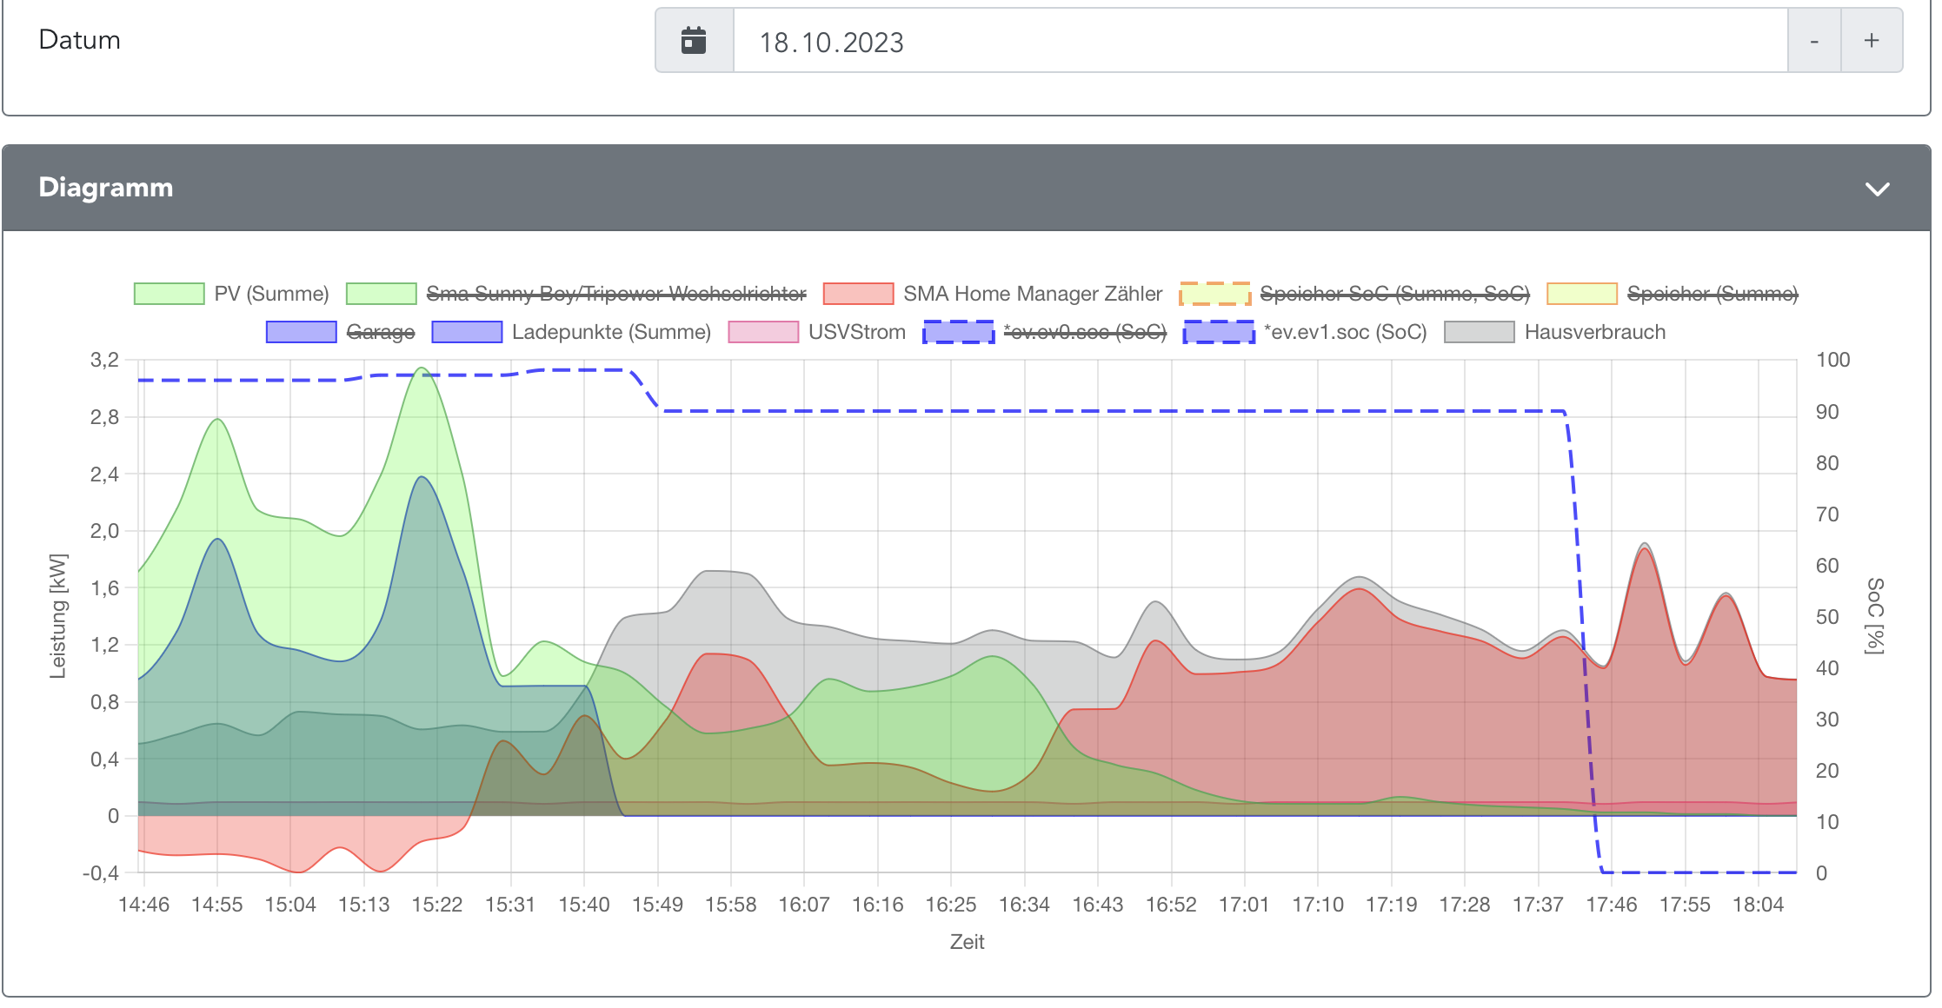Enable Speicher SoC (Summe, SoC) legend item

click(1393, 294)
